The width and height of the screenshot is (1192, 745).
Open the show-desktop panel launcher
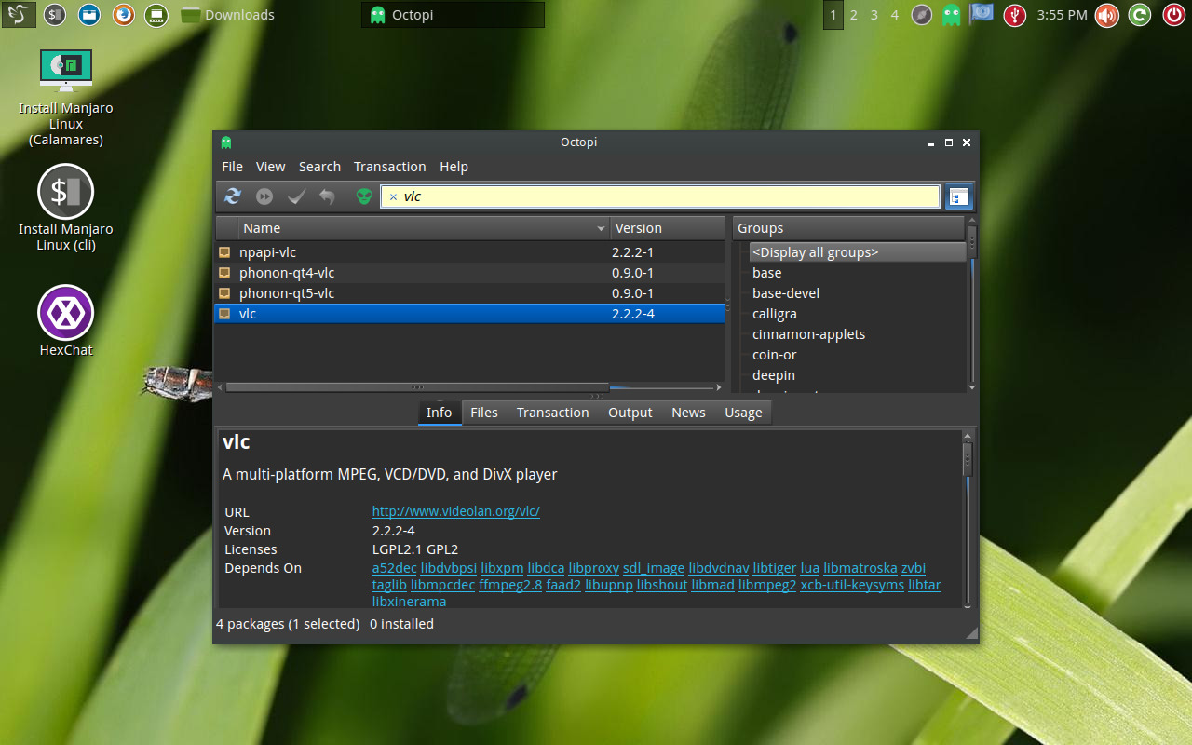pos(156,15)
